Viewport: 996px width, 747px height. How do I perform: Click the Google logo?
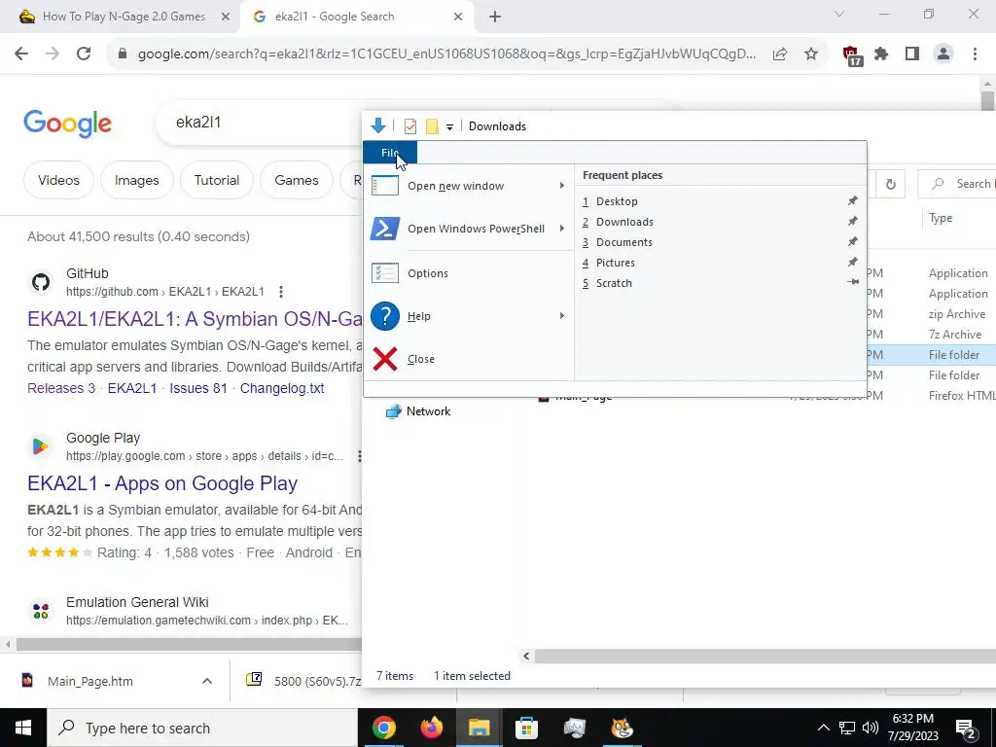(x=67, y=124)
